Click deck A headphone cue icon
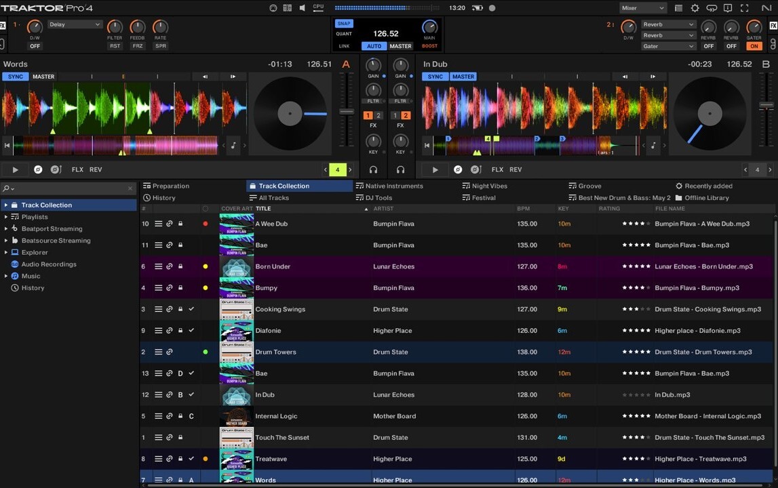This screenshot has width=778, height=488. point(373,169)
